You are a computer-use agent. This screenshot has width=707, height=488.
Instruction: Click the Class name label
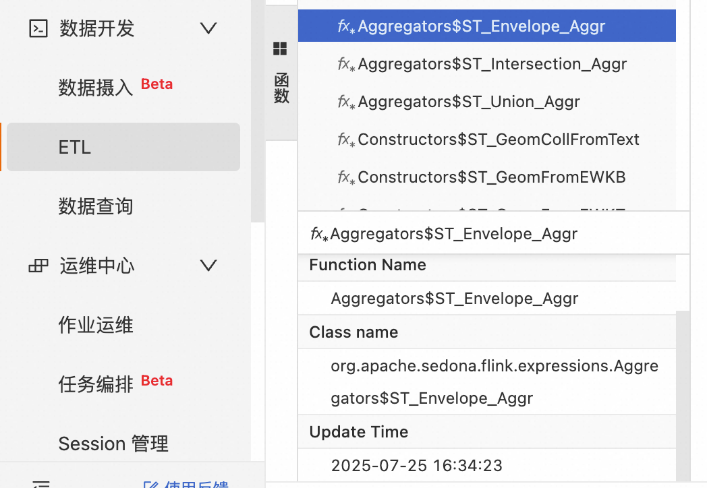pyautogui.click(x=353, y=332)
